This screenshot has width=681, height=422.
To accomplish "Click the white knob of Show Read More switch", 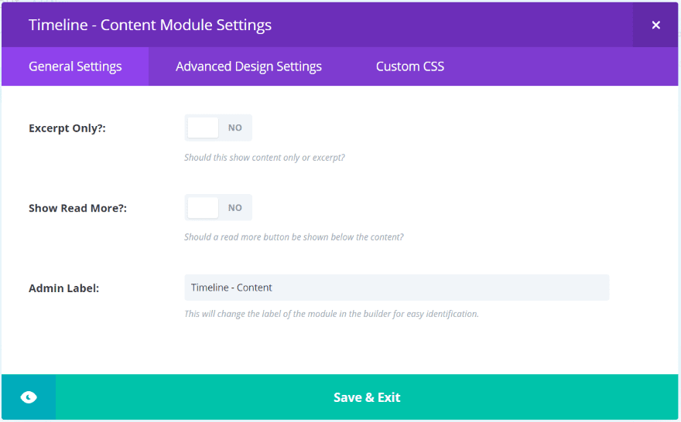I will click(203, 207).
